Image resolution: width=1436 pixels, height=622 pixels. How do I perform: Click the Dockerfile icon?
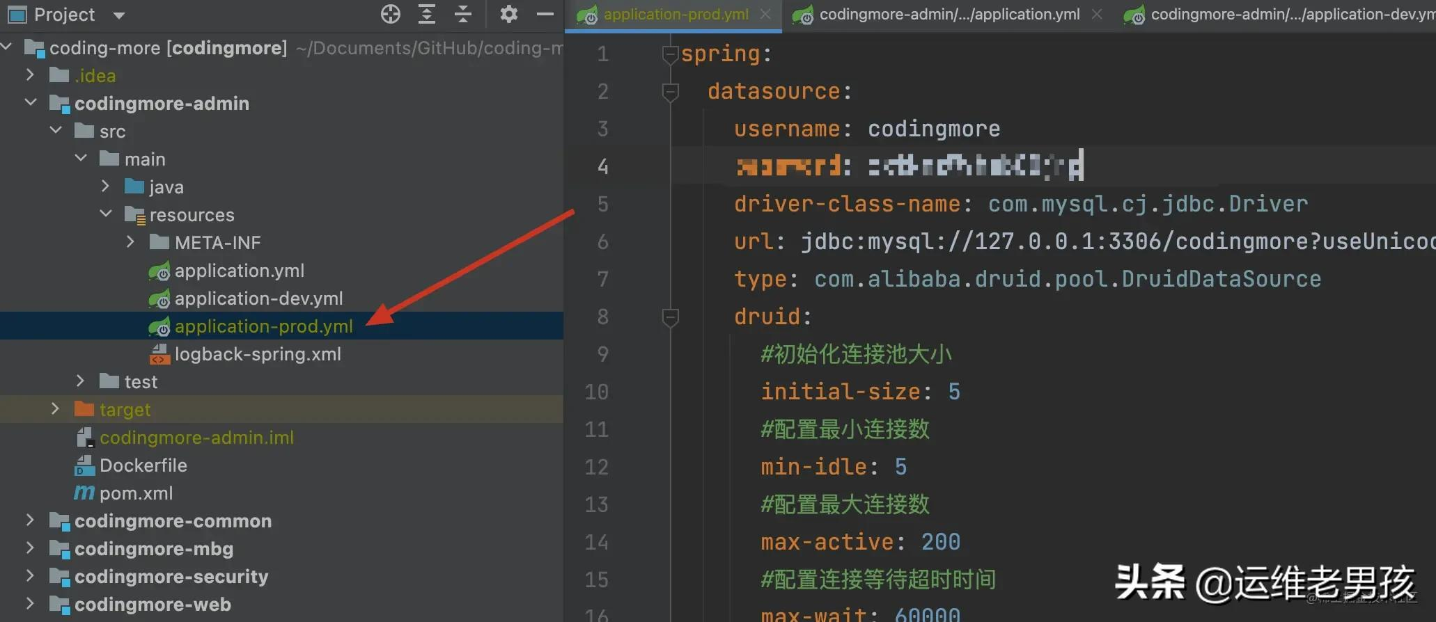pyautogui.click(x=85, y=465)
